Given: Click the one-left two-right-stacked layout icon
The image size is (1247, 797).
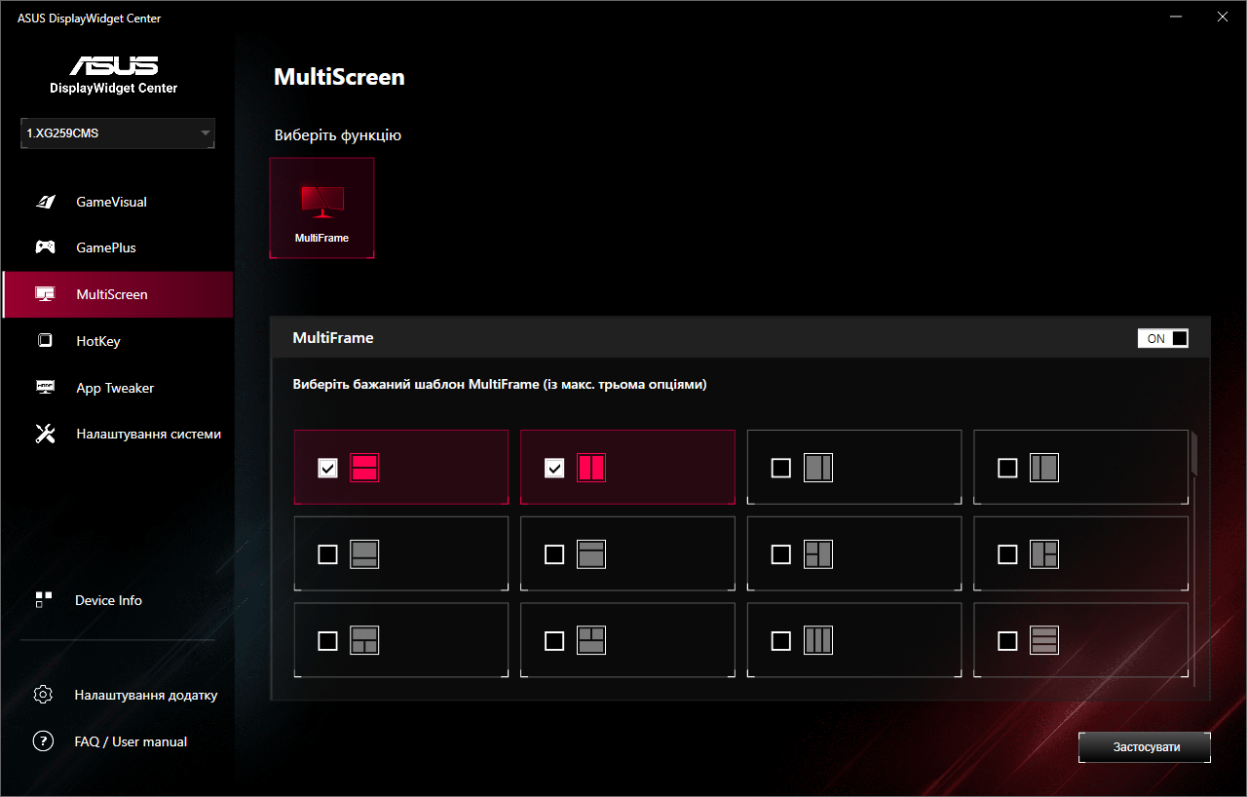Looking at the screenshot, I should coord(1044,554).
